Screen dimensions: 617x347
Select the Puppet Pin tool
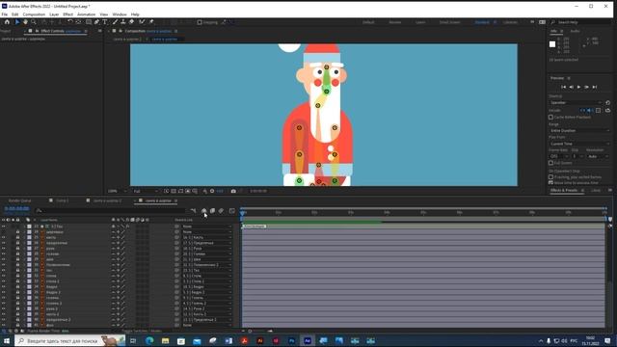151,22
